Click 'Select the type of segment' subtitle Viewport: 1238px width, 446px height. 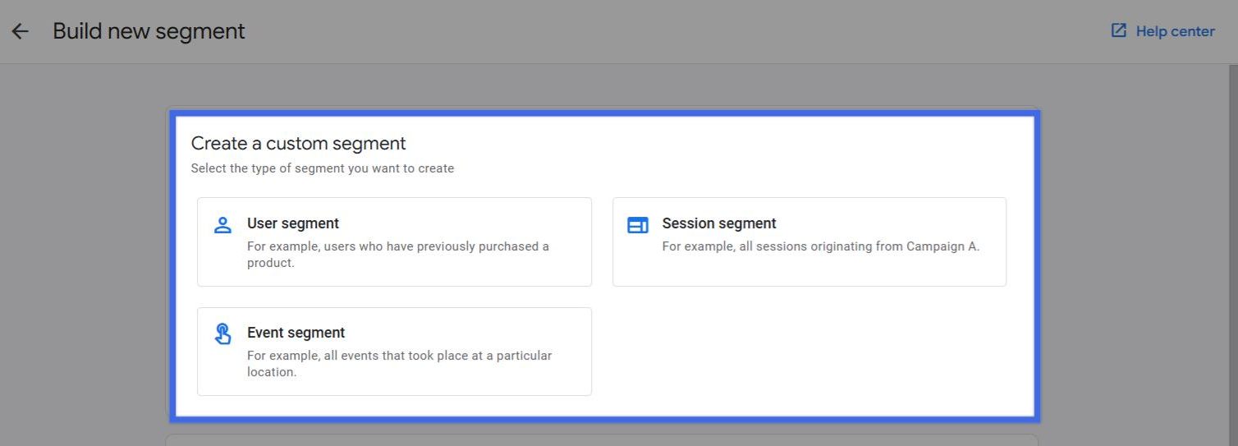coord(323,168)
